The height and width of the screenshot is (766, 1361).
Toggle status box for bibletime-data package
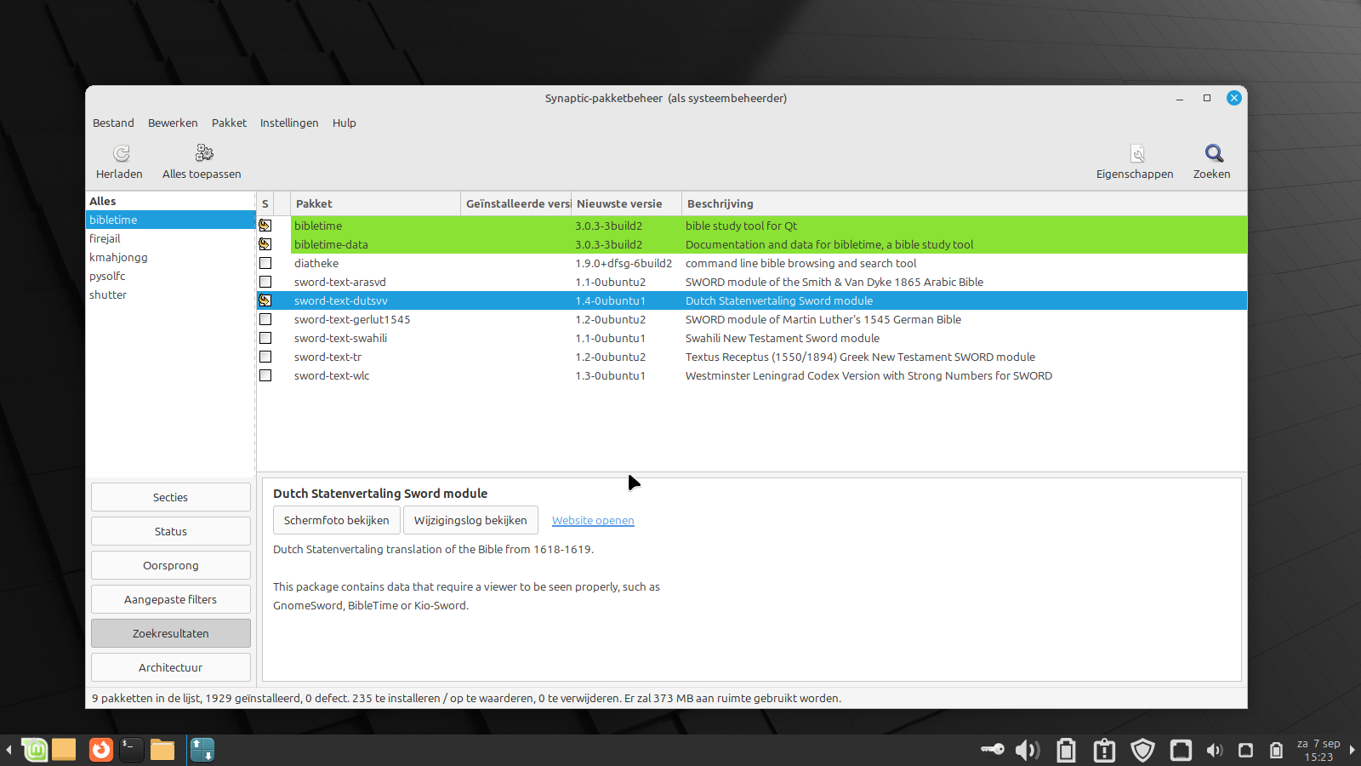[x=265, y=244]
